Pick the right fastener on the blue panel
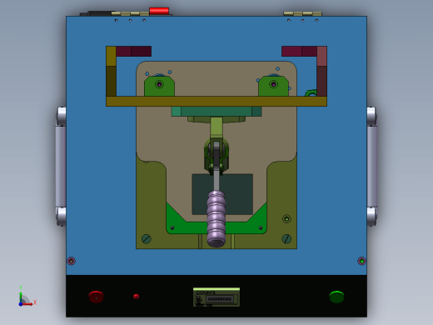 pyautogui.click(x=361, y=261)
